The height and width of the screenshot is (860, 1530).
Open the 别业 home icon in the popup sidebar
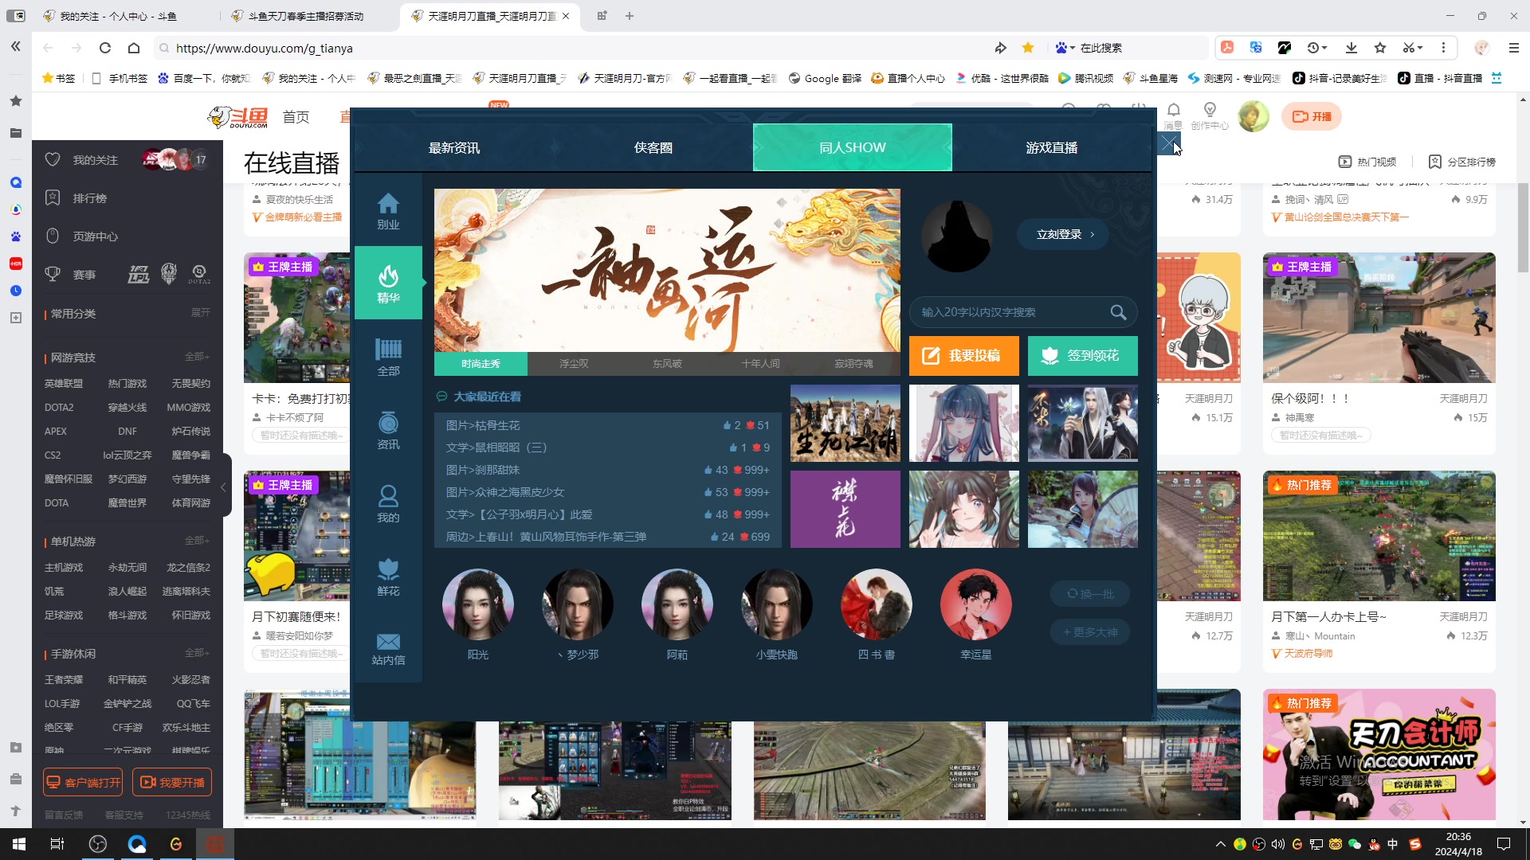pos(388,210)
